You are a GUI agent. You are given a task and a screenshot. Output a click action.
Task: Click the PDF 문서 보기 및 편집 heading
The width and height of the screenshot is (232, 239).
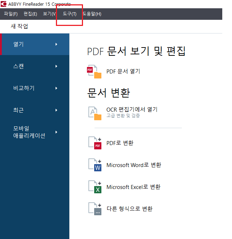[x=136, y=51]
